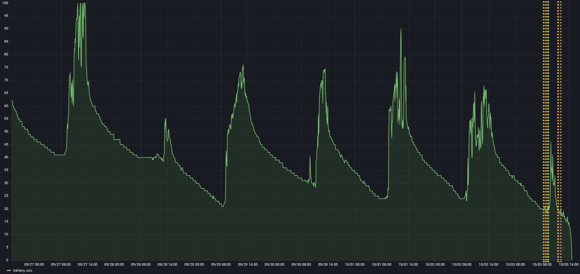Click the 50 y-axis label
Viewport: 580px width, 274px height.
pos(6,131)
